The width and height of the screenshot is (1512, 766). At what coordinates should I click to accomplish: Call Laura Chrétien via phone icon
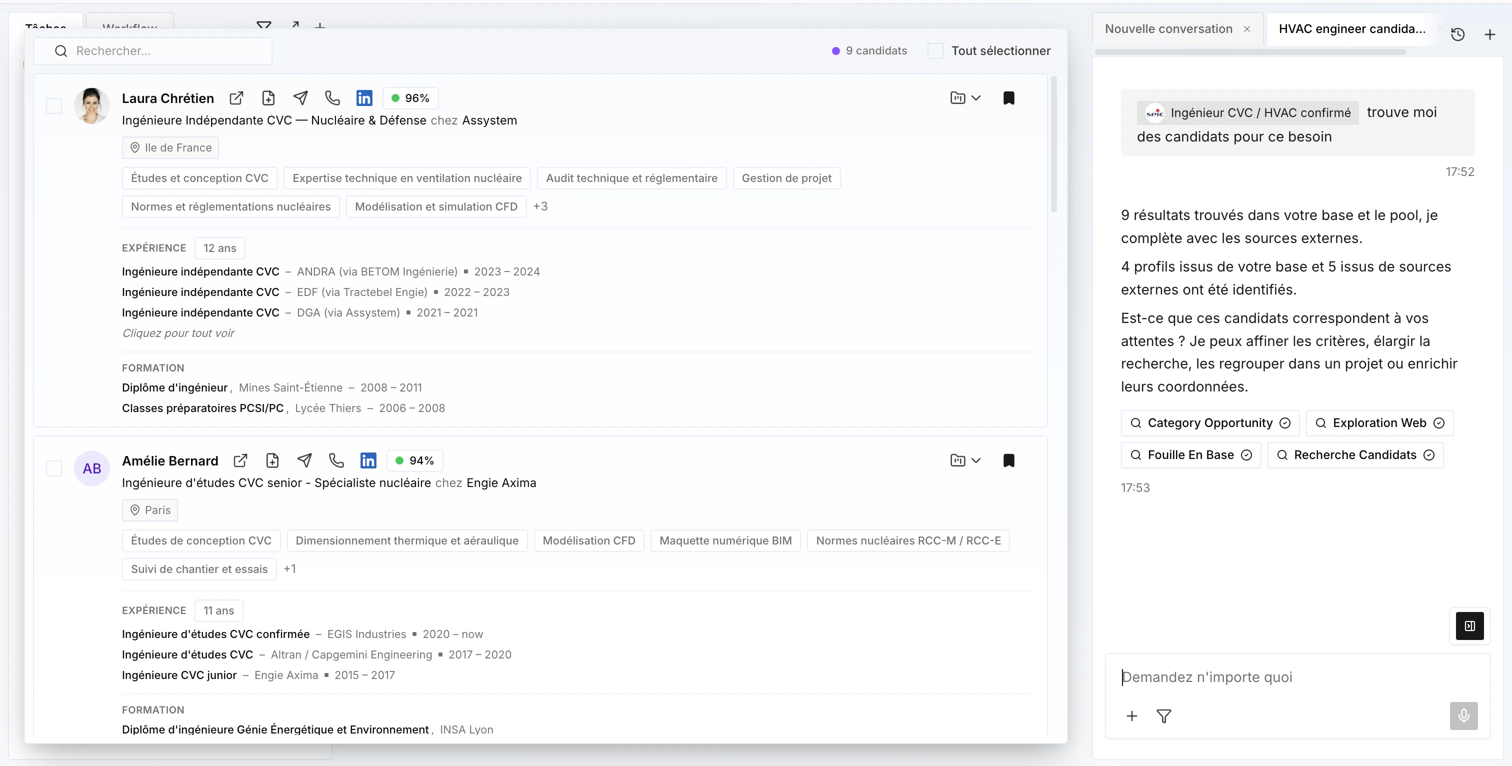coord(333,98)
